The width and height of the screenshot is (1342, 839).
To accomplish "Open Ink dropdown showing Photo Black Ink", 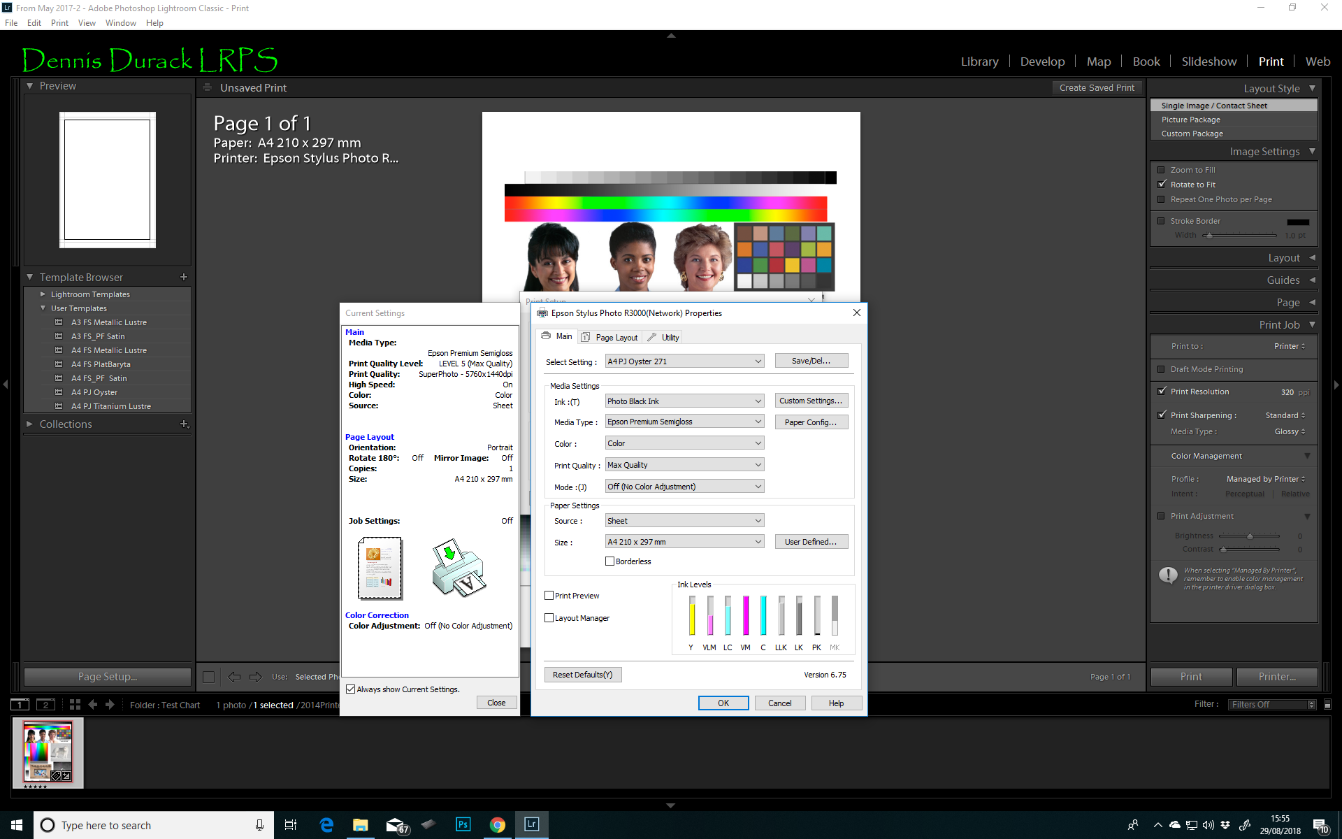I will coord(684,401).
